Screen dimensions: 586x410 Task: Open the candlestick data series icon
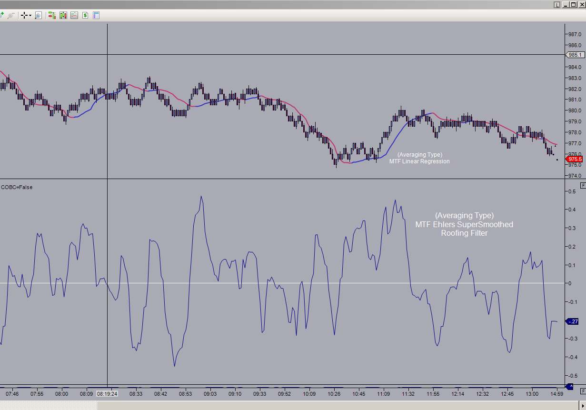pos(63,15)
